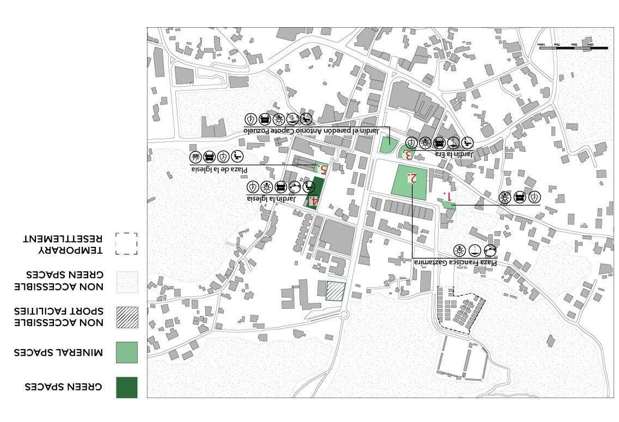Click the tree icon above Jardín la Iglesia

point(253,187)
